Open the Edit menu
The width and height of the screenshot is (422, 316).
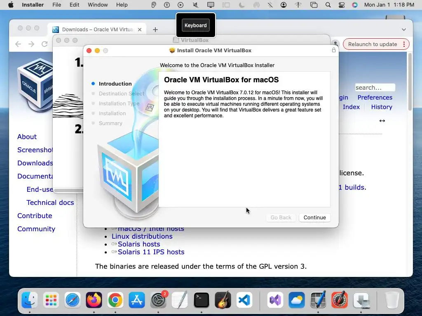pyautogui.click(x=74, y=5)
